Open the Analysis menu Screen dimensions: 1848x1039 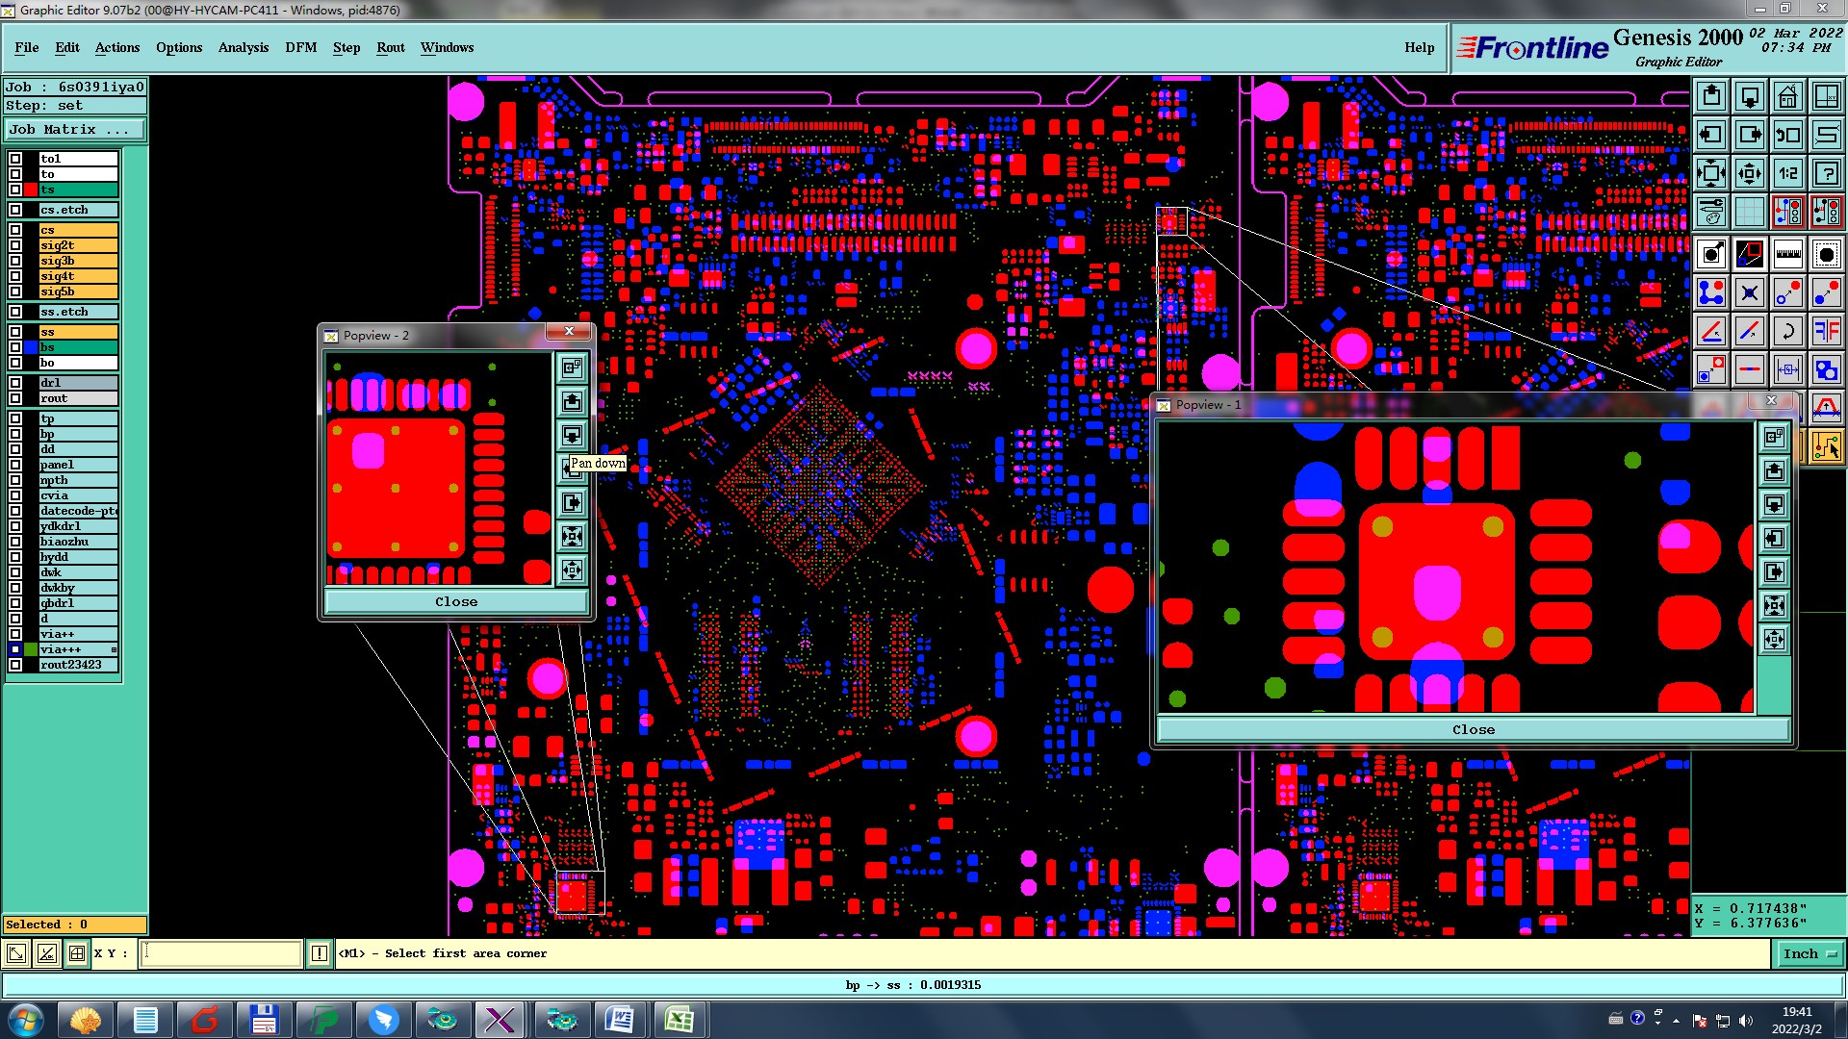(x=243, y=47)
